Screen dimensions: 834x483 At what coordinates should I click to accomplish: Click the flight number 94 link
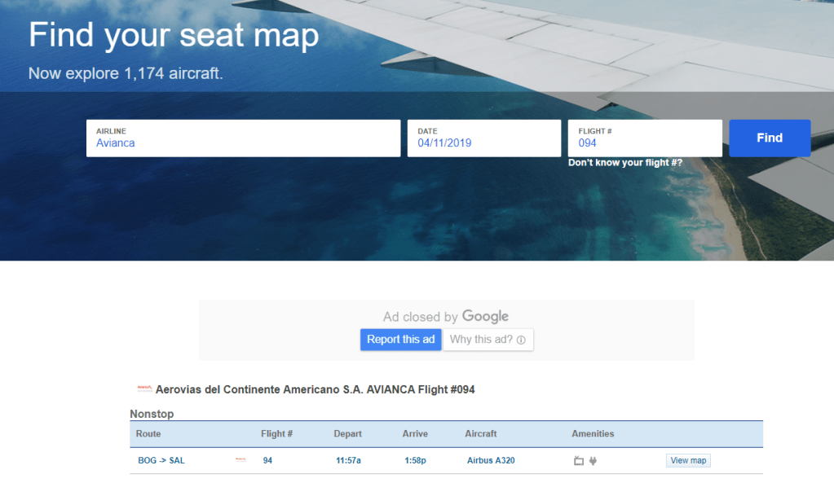[x=267, y=460]
